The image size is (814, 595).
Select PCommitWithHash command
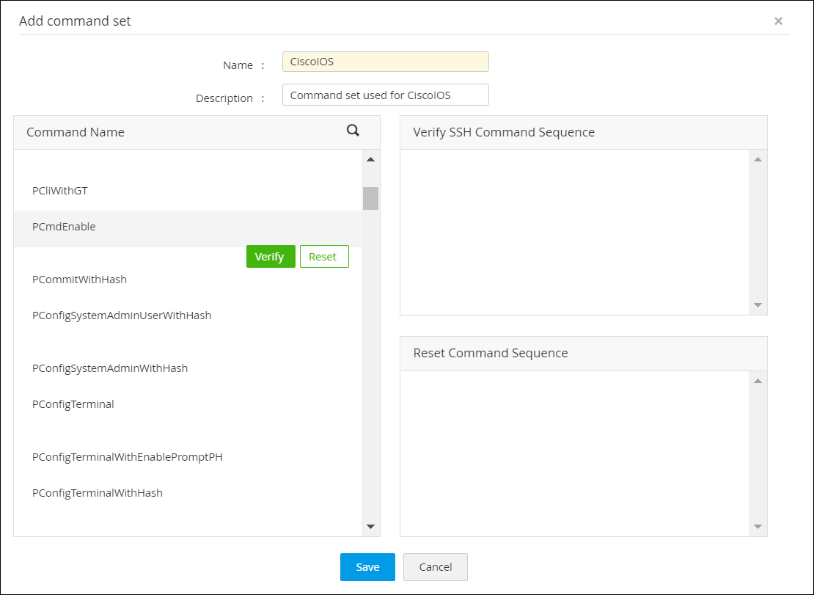(79, 280)
